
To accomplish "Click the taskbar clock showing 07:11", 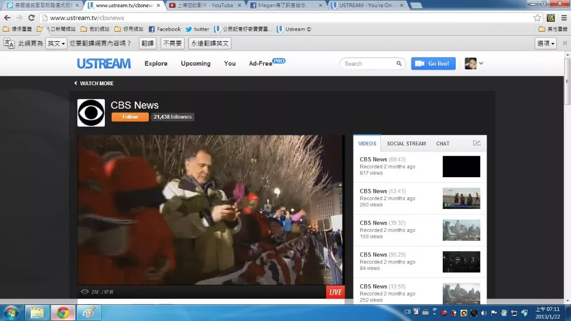I will click(548, 313).
